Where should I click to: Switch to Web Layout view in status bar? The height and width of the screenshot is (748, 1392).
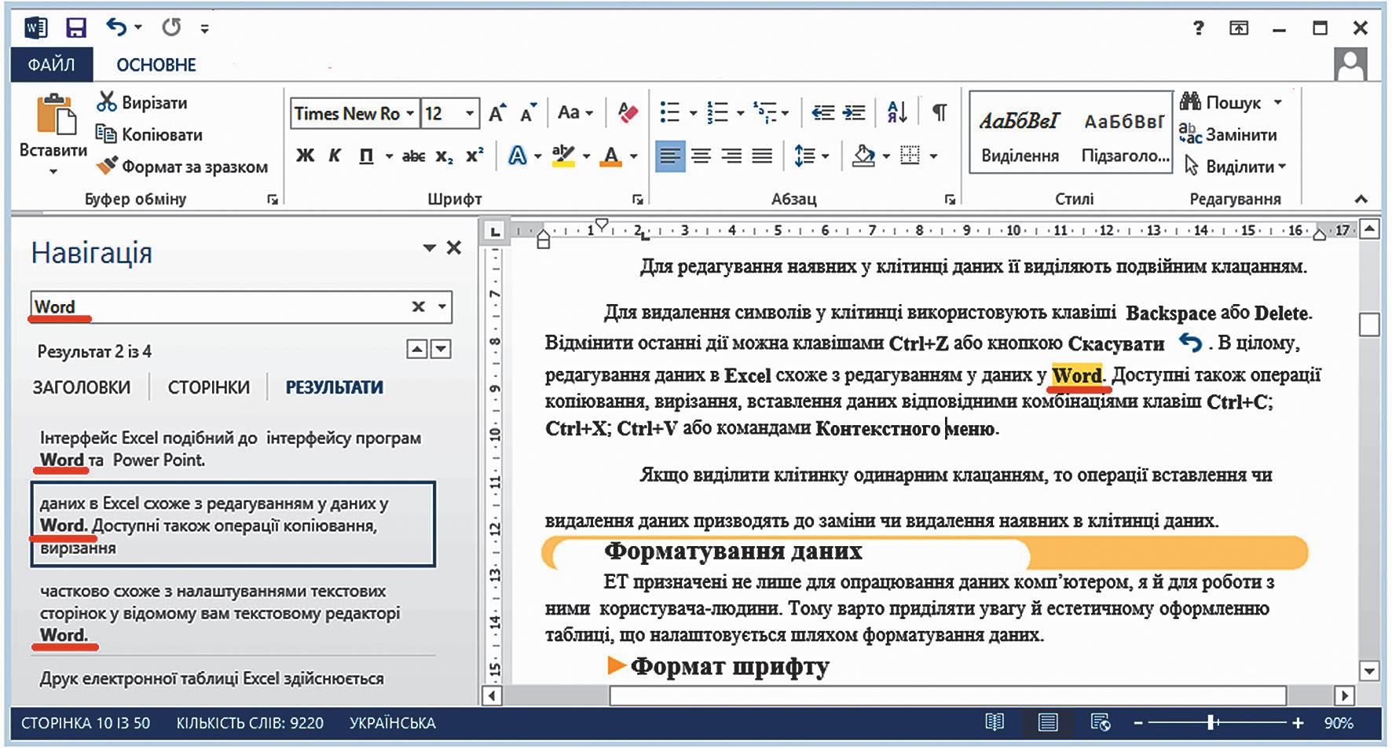tap(1100, 722)
